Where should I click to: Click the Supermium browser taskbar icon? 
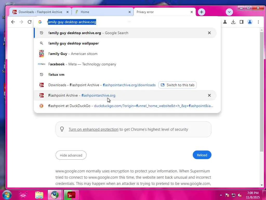click(55, 195)
